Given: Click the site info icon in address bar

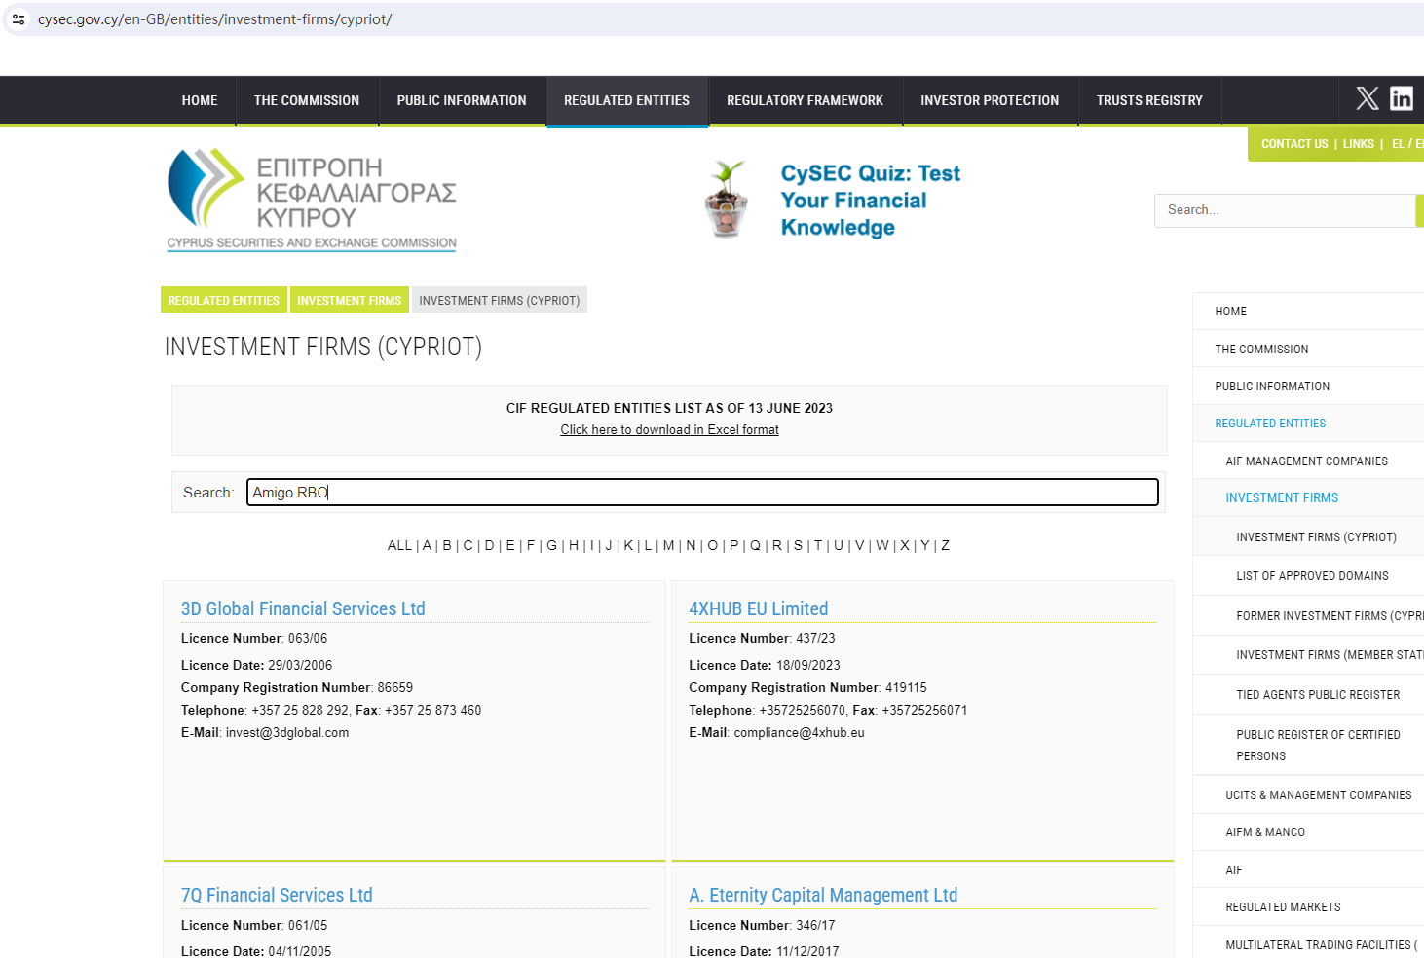Looking at the screenshot, I should point(19,19).
